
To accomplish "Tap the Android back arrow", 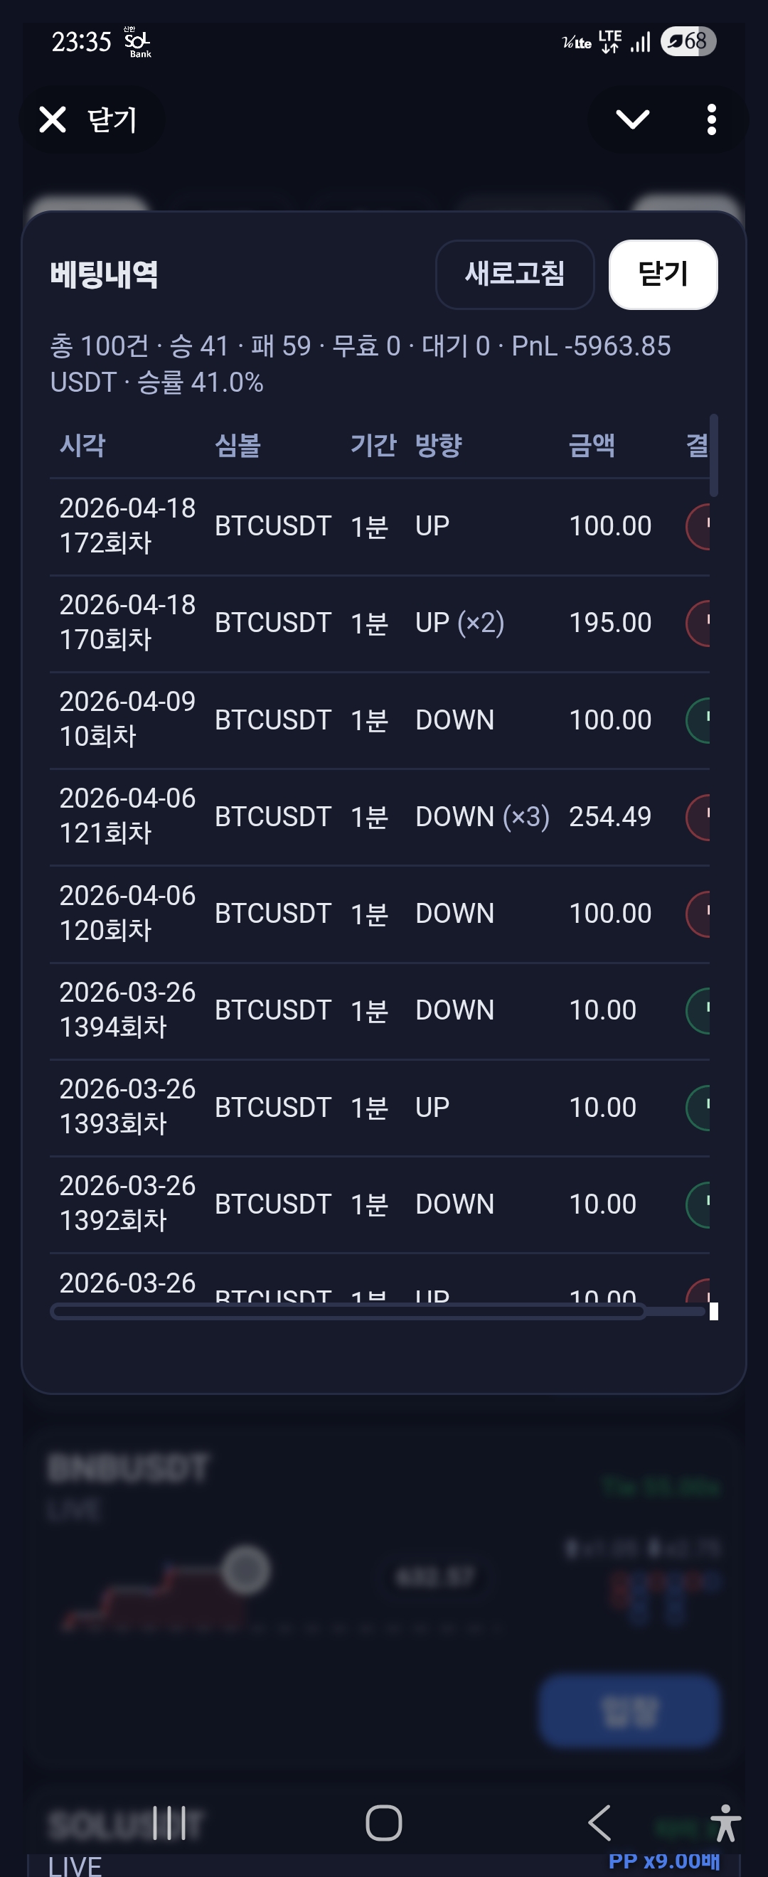I will click(599, 1823).
